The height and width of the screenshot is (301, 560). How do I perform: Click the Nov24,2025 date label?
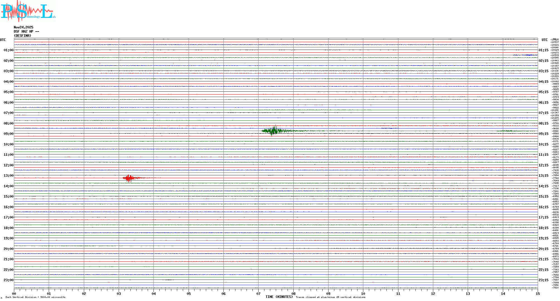pyautogui.click(x=23, y=27)
